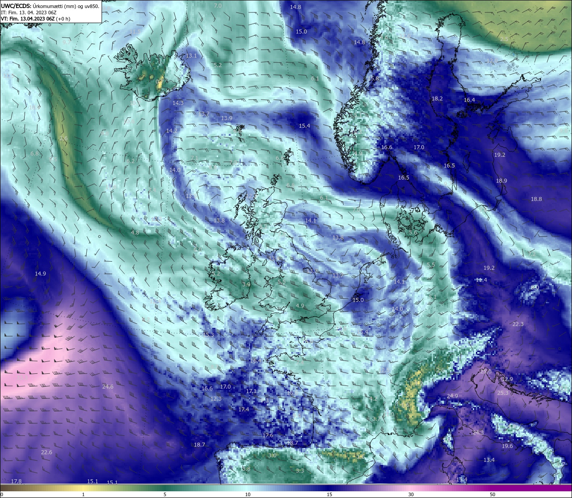Image resolution: width=572 pixels, height=498 pixels.
Task: Click the 30 label on the color scale
Action: [x=411, y=494]
